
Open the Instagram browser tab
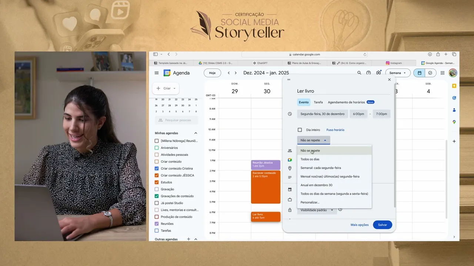click(394, 63)
